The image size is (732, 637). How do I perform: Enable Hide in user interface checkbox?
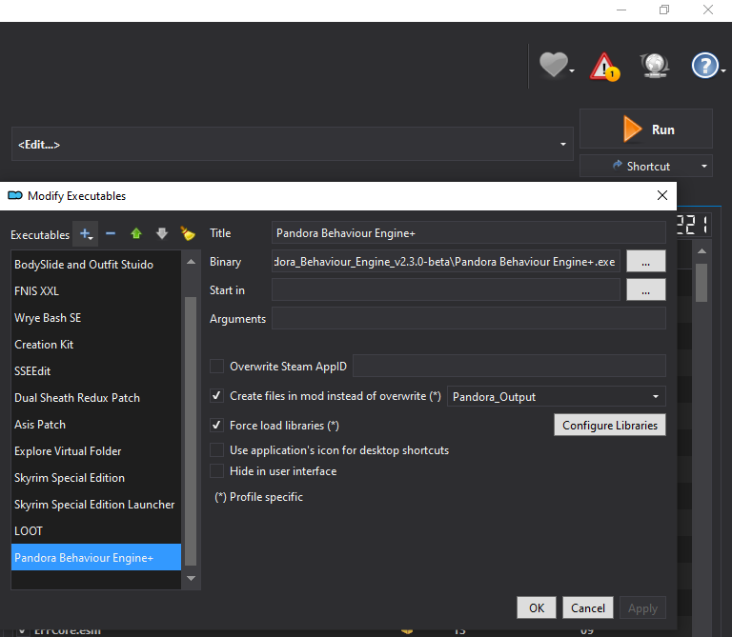click(216, 471)
